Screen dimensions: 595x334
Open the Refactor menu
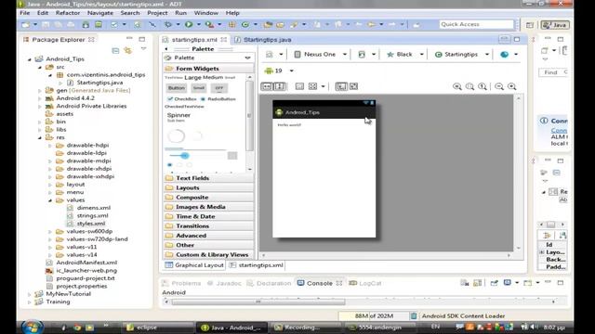point(68,13)
